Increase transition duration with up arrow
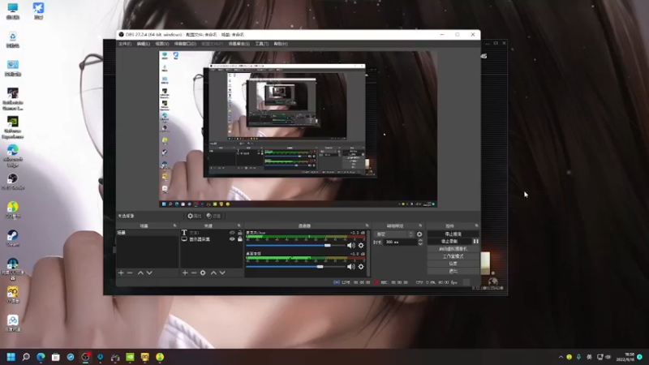Image resolution: width=649 pixels, height=365 pixels. (420, 240)
